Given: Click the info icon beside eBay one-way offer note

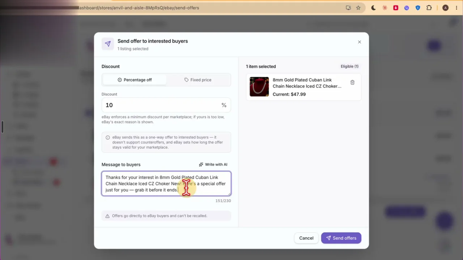Looking at the screenshot, I should pos(107,138).
